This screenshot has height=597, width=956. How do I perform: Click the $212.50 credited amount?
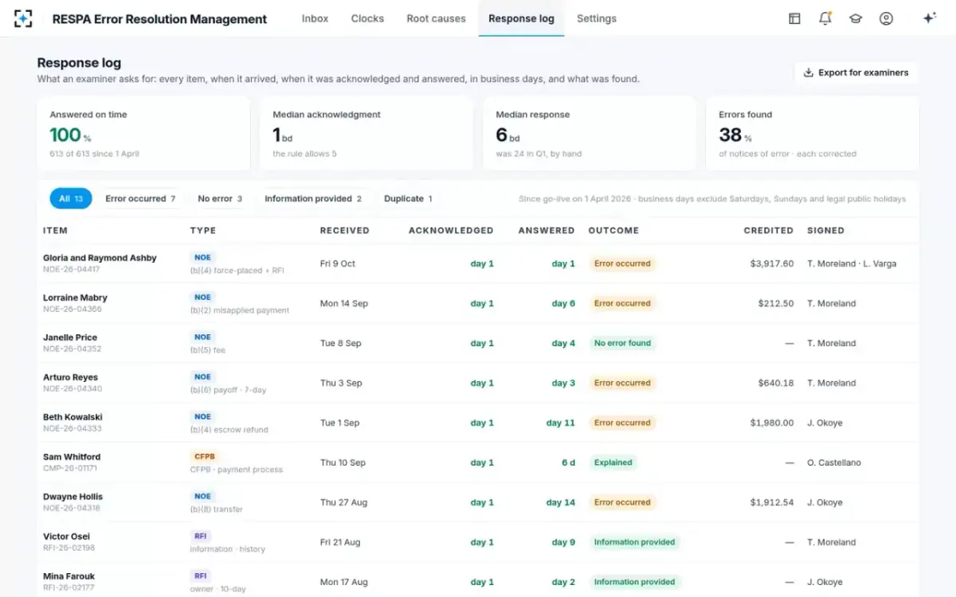[776, 303]
